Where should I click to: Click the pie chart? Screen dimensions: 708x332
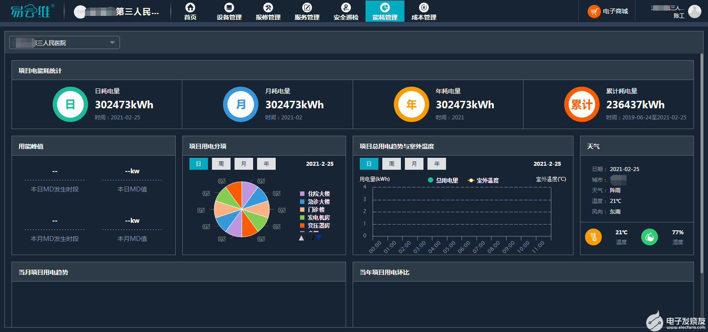[242, 209]
